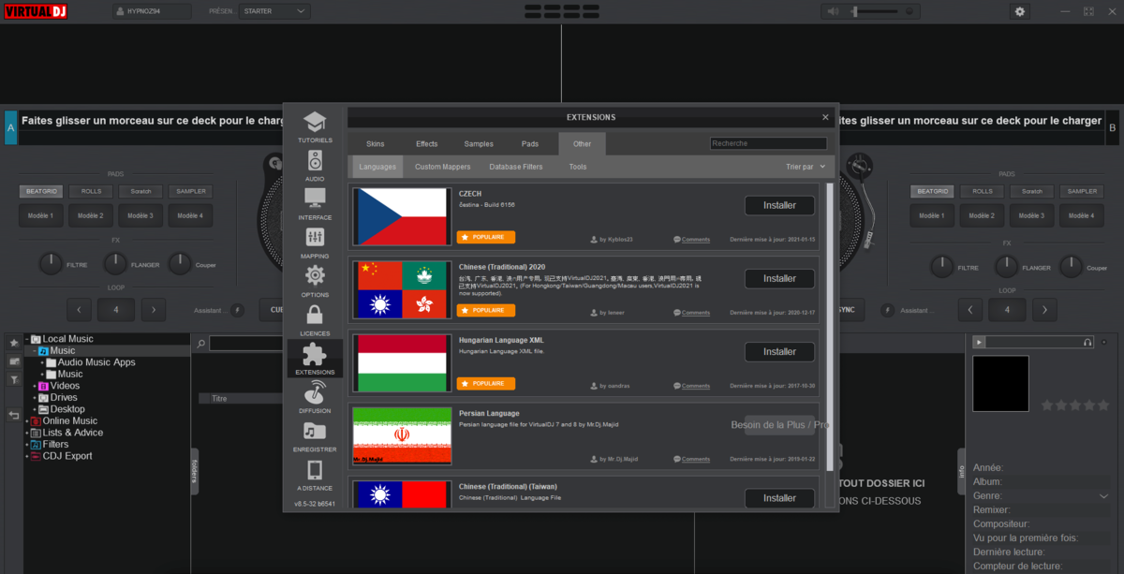Open the Diffusion broadcast section
The height and width of the screenshot is (574, 1124).
coord(315,397)
